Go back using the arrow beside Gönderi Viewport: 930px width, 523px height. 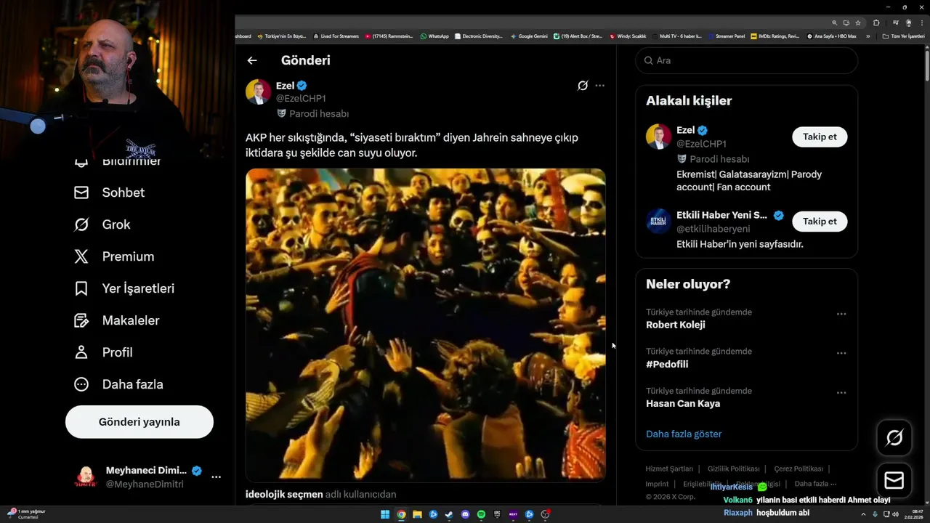(x=252, y=60)
